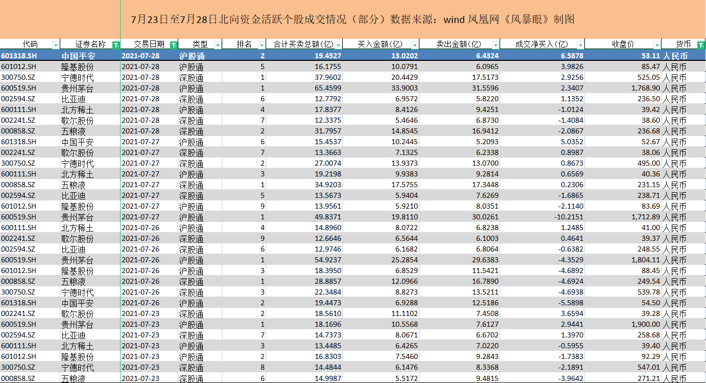Viewport: 706px width, 383px height.
Task: Open the 收盘价 column filter dropdown
Action: tap(656, 45)
